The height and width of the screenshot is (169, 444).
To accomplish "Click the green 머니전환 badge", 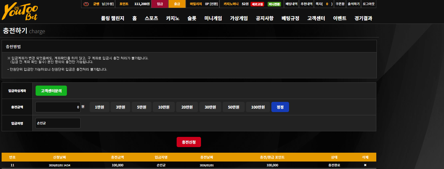I will pyautogui.click(x=274, y=4).
